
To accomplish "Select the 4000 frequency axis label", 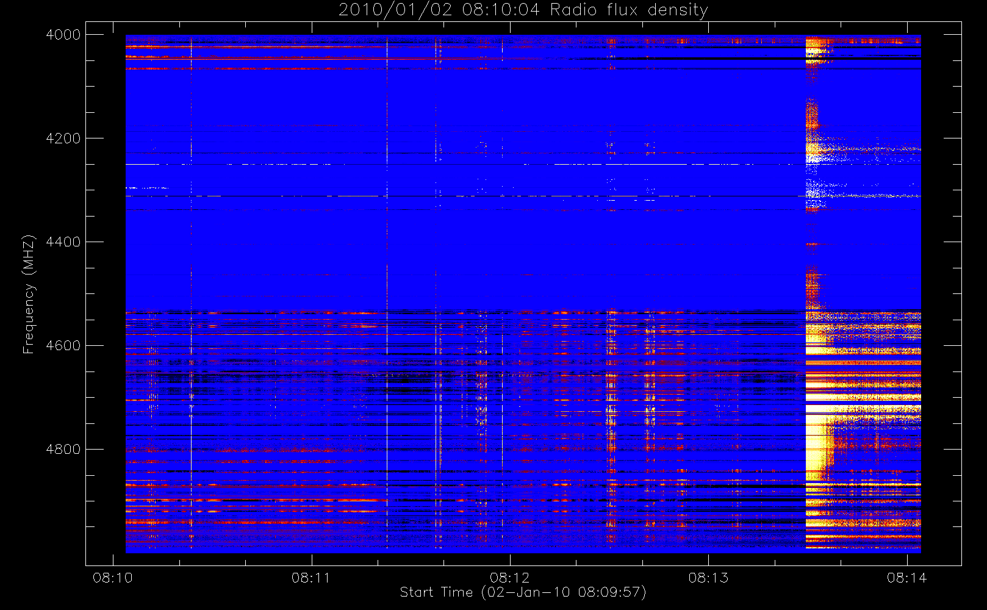I will pos(63,35).
